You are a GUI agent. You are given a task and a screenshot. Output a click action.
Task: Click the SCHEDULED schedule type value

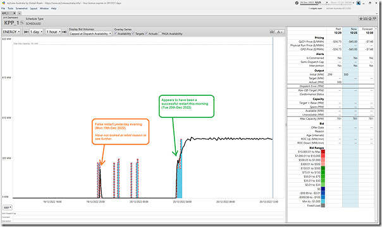click(34, 23)
